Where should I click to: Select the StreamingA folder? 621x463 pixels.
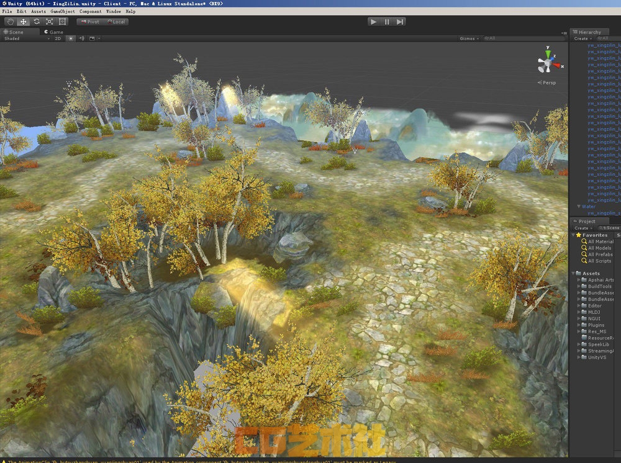[601, 351]
